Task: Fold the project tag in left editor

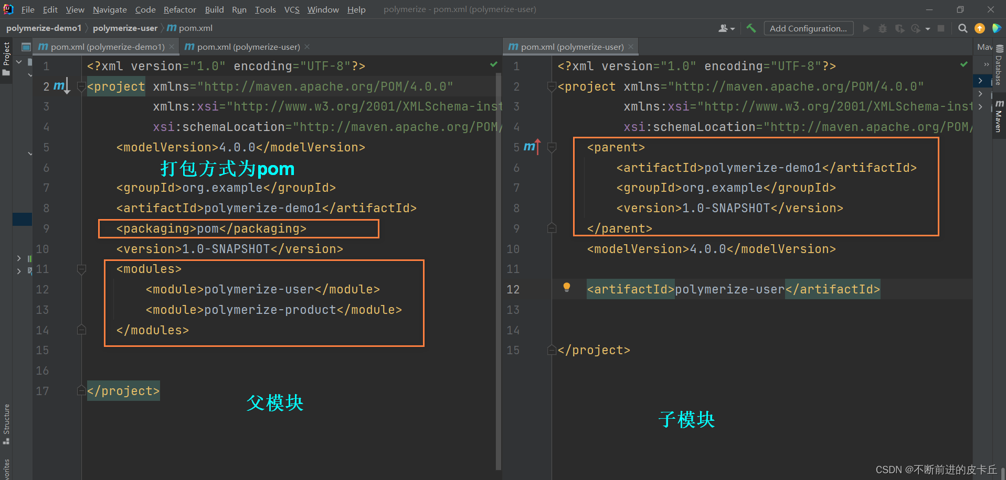Action: tap(81, 86)
